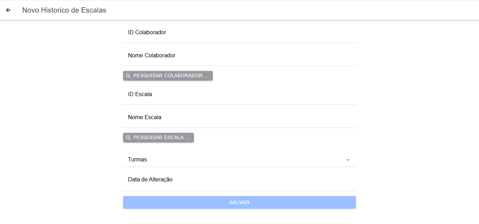
Task: Go back using the left arrow icon
Action: [x=8, y=10]
